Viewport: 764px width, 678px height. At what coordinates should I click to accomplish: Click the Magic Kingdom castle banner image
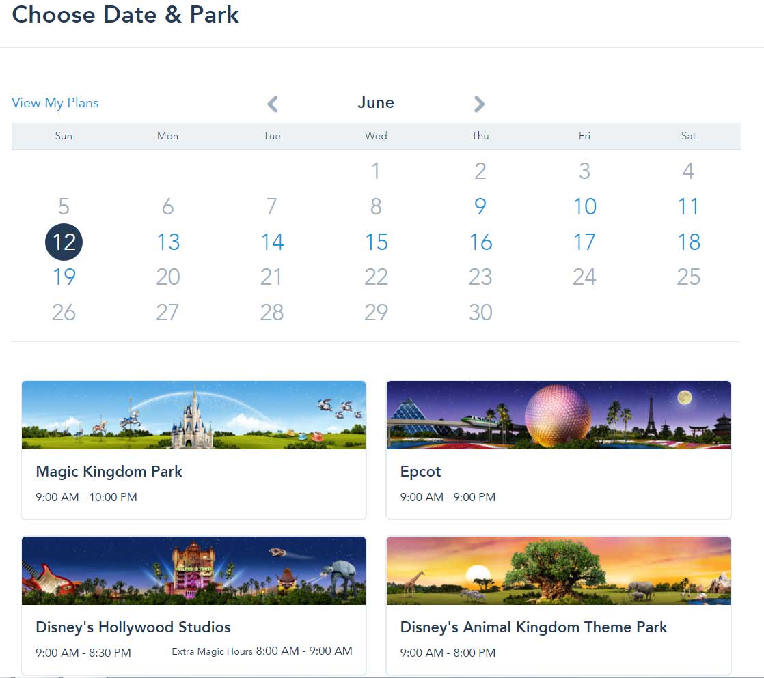pos(193,415)
